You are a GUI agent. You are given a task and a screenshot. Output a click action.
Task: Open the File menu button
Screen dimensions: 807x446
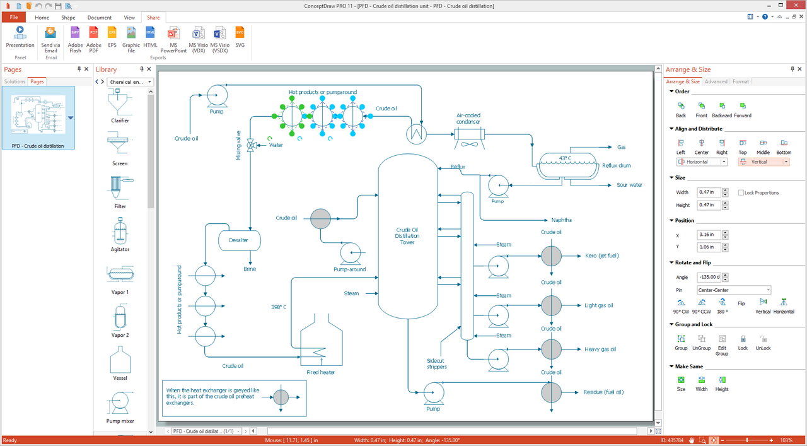[13, 18]
